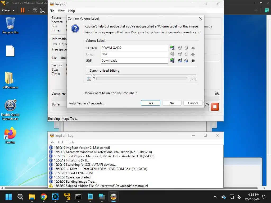The height and width of the screenshot is (203, 271).
Task: Click the Joliet row Aa case icon
Action: [x=186, y=54]
